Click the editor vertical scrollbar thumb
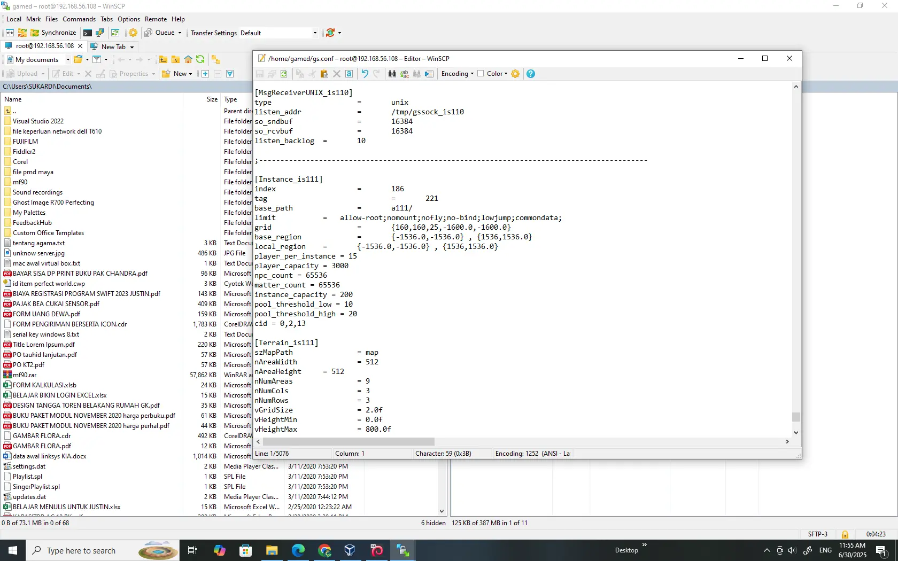Screen dimensions: 898x561 click(796, 417)
